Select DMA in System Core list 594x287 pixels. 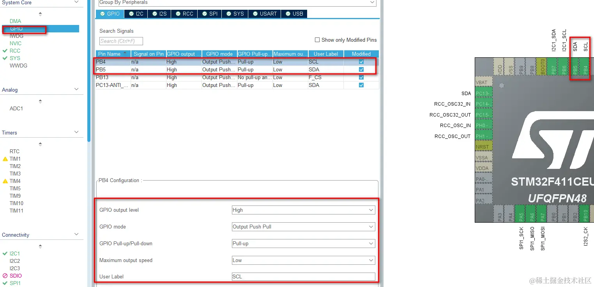pyautogui.click(x=15, y=21)
